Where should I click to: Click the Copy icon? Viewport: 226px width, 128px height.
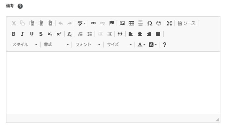(x=22, y=23)
